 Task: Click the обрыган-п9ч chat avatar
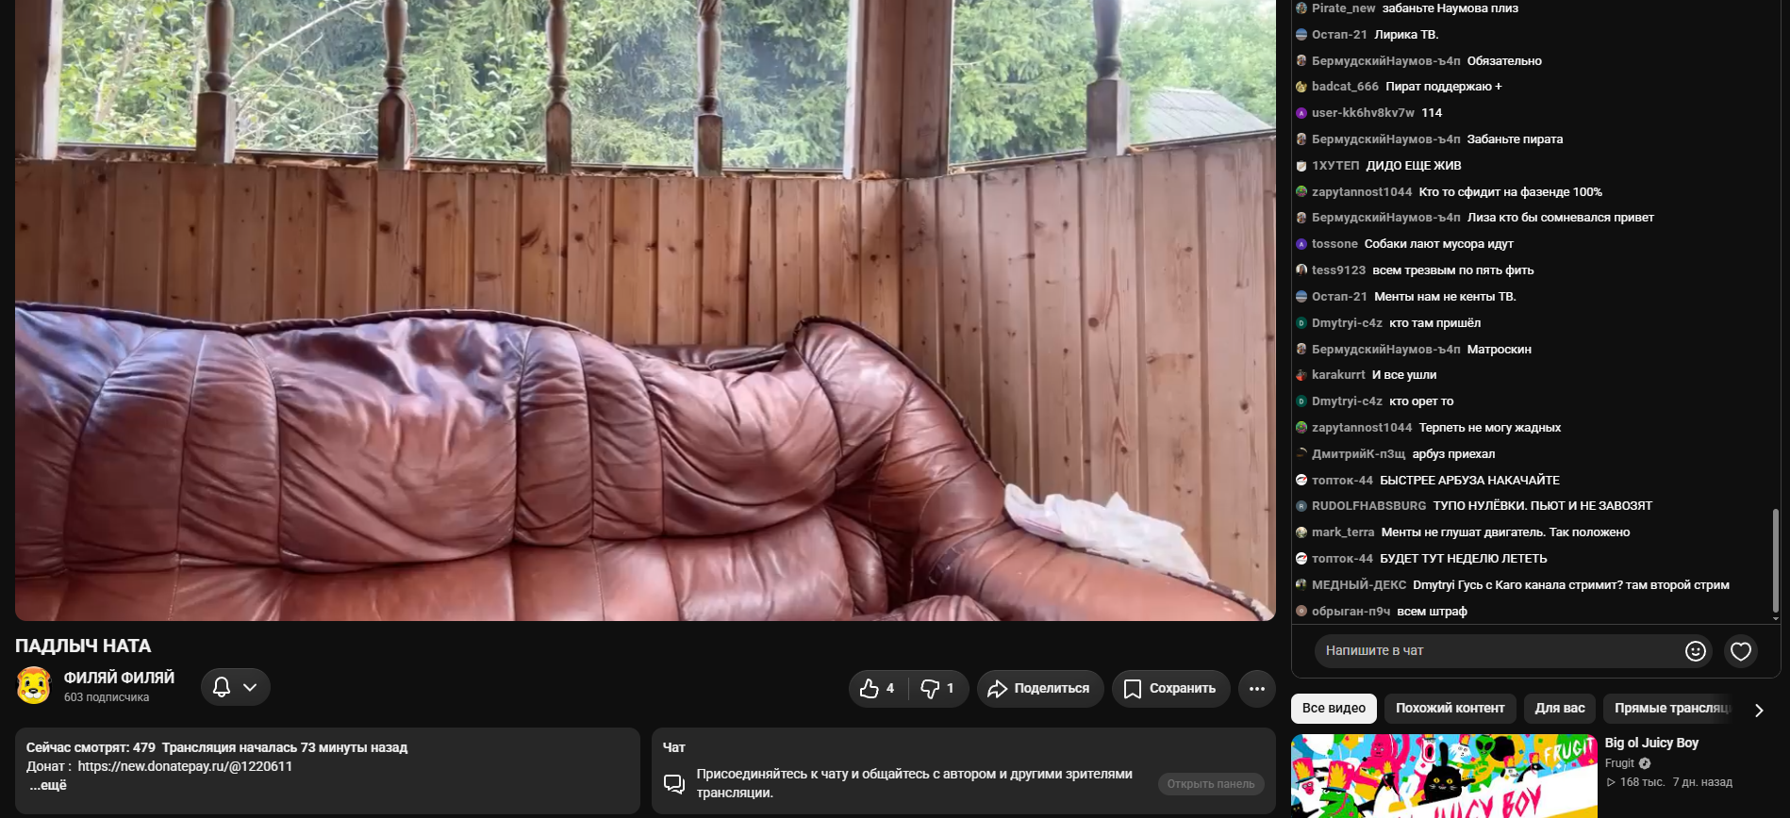1301,612
